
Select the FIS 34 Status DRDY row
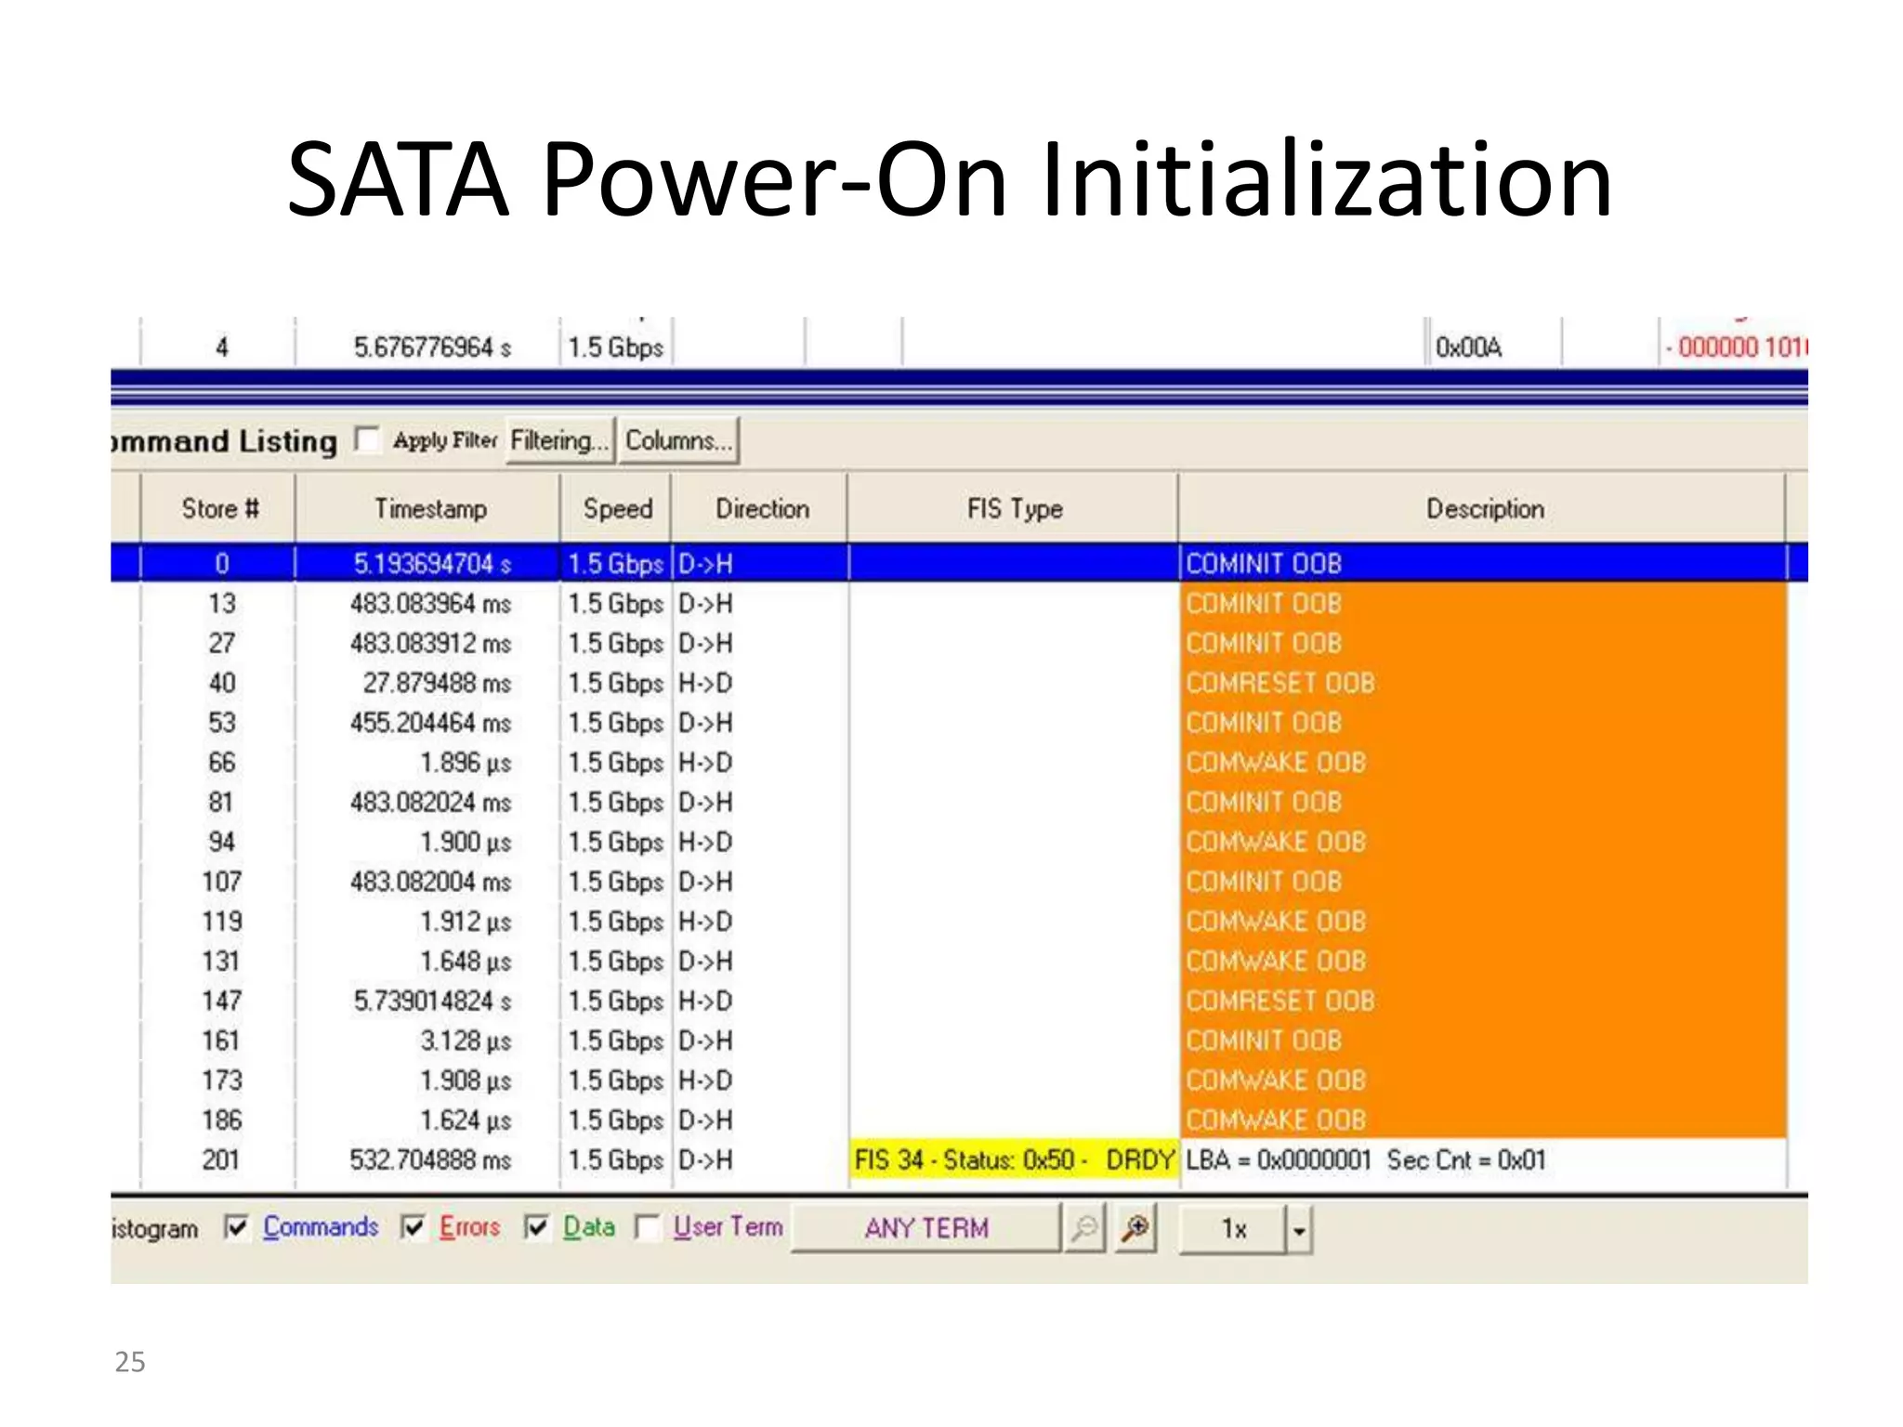click(1013, 1160)
